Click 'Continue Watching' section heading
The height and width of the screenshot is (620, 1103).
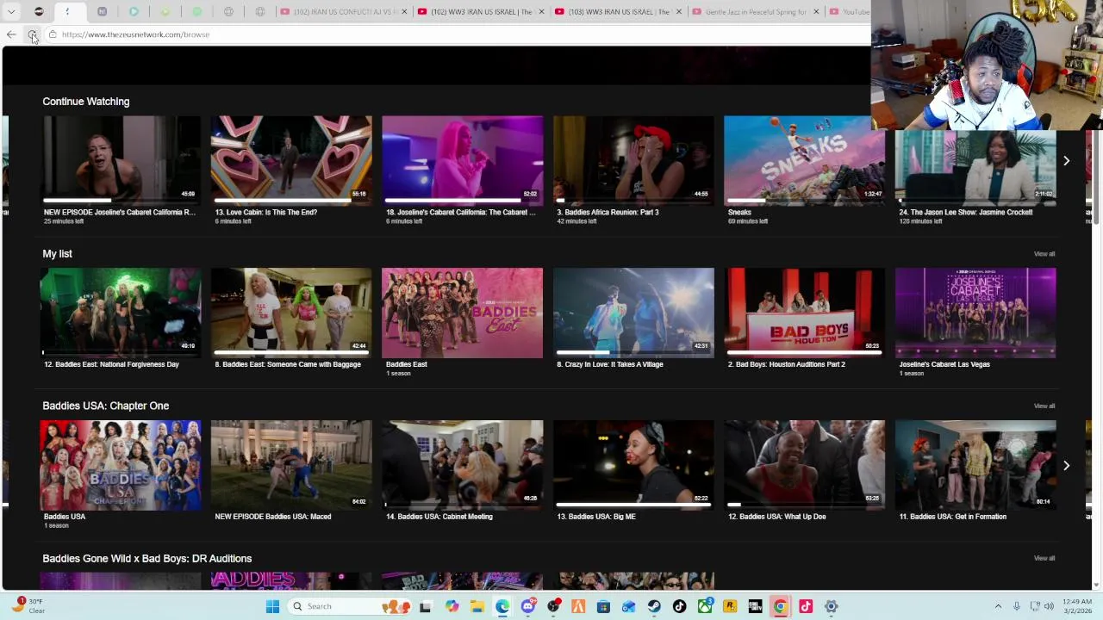click(x=86, y=102)
